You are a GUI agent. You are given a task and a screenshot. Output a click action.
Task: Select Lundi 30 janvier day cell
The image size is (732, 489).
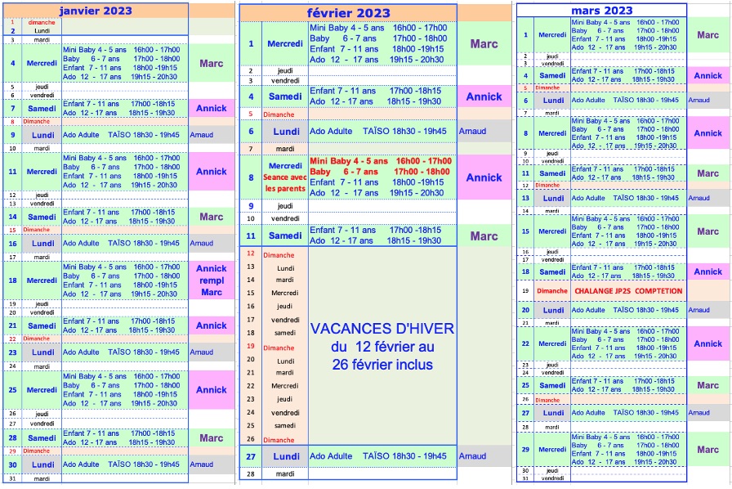42,464
